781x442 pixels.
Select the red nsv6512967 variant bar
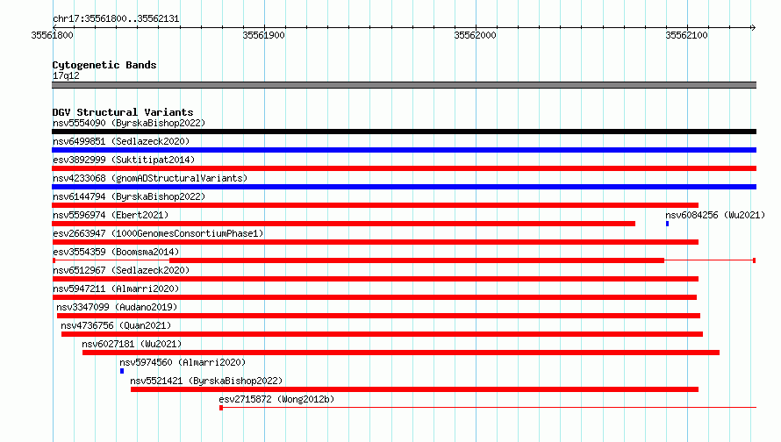click(x=375, y=279)
